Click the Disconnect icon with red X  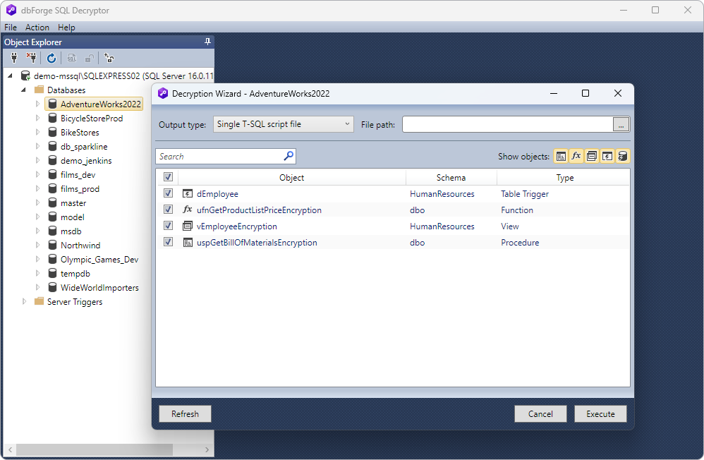(32, 58)
